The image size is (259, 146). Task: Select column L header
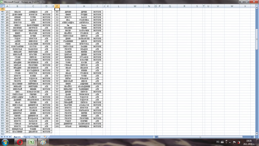tap(119, 6)
